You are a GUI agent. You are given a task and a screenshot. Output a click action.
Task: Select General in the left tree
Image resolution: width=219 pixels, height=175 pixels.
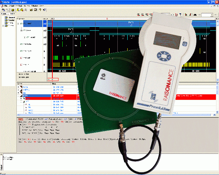pos(12,17)
